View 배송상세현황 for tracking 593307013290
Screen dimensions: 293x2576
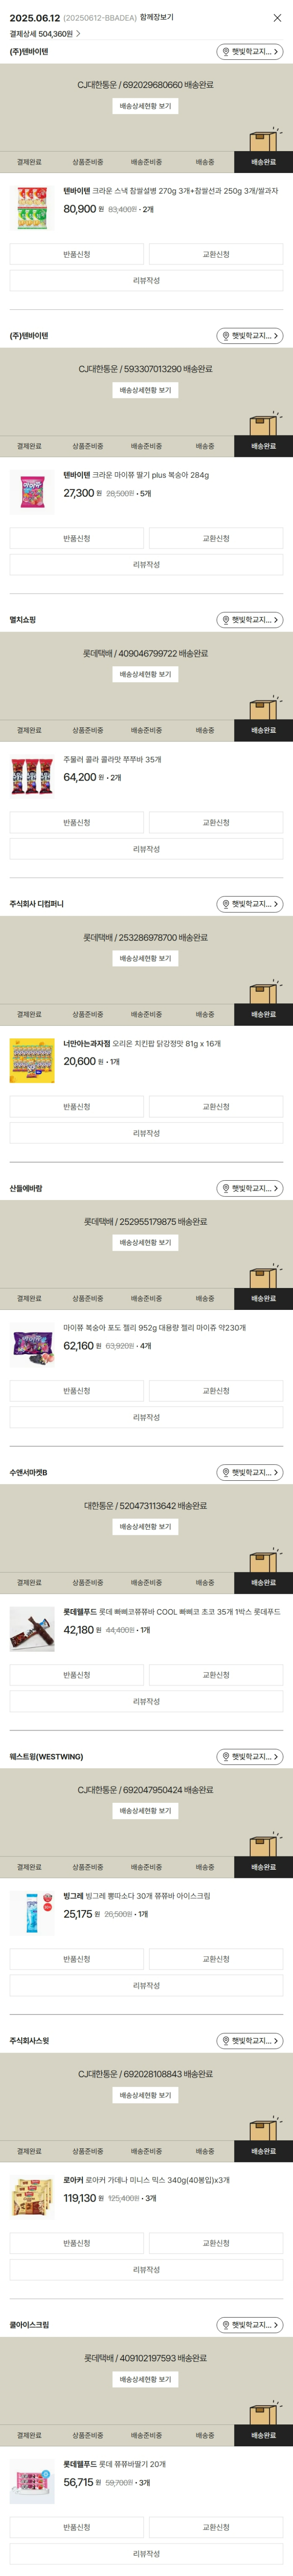pos(146,390)
